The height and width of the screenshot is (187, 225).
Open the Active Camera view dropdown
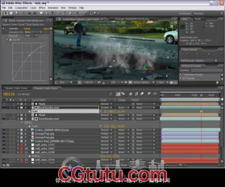(143, 82)
